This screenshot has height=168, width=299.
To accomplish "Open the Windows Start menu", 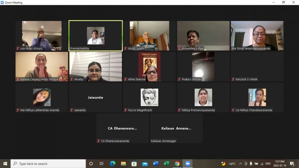I will pyautogui.click(x=5, y=164).
